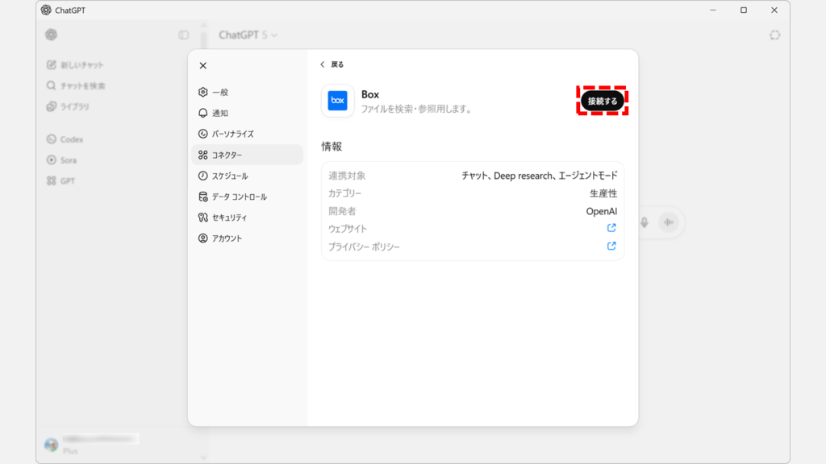Click the gear icon beside 一般

(202, 92)
